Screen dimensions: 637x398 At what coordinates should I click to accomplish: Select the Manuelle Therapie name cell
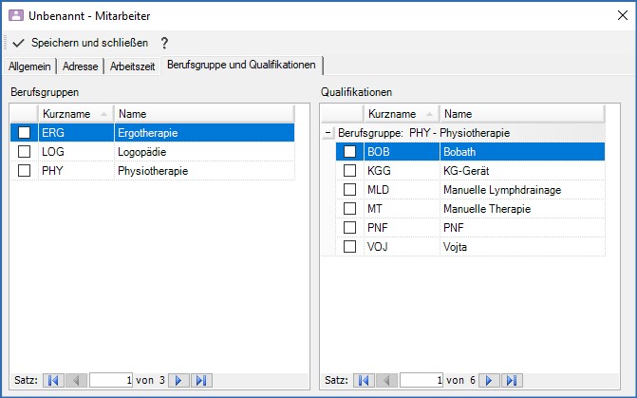coord(522,209)
